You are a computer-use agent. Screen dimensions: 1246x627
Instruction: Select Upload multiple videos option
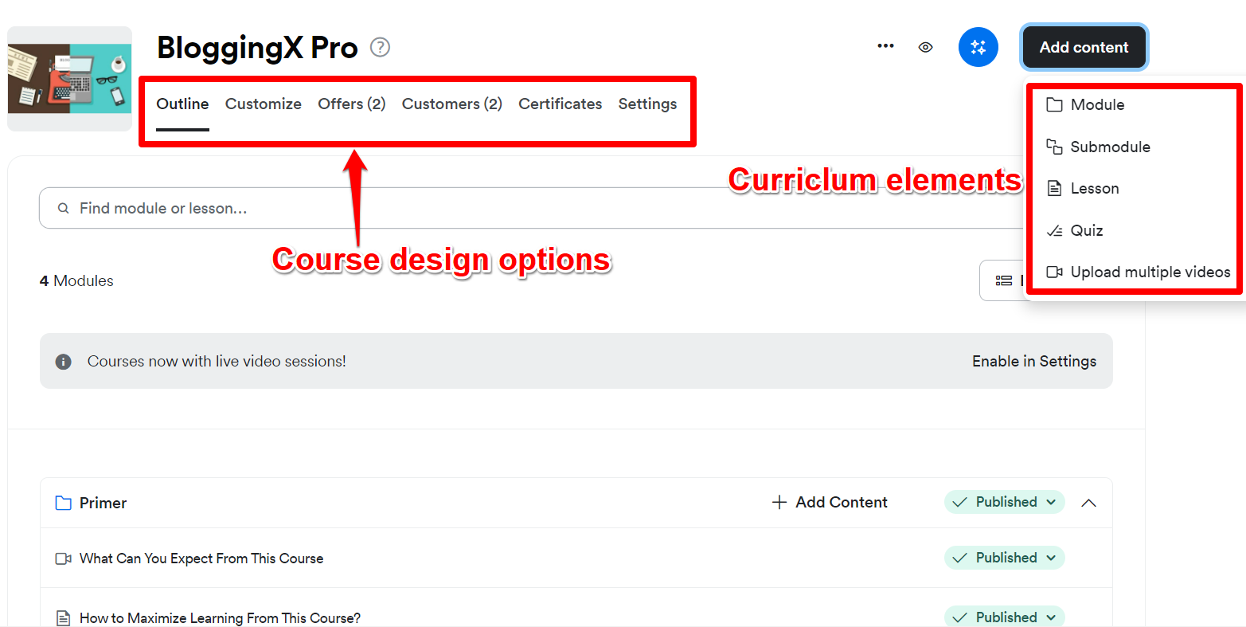tap(1139, 272)
